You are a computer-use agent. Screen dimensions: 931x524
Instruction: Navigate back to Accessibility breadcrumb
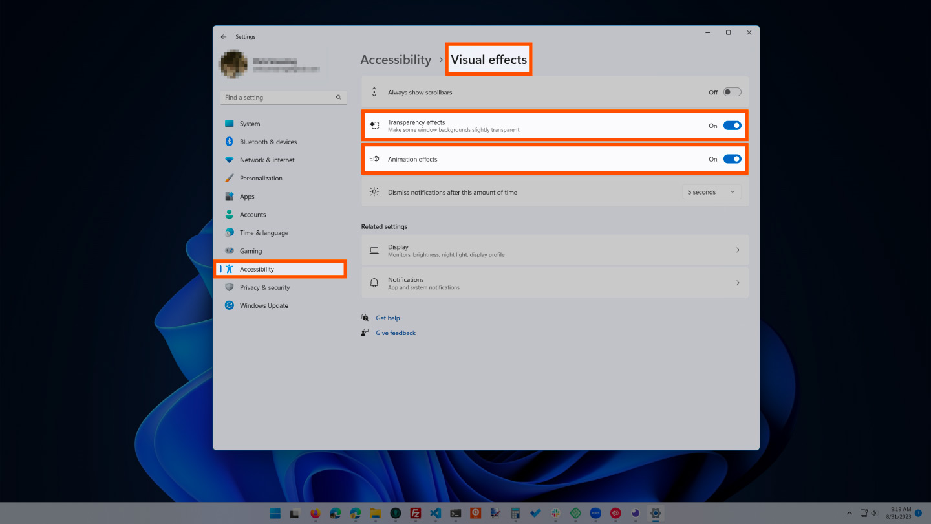click(x=395, y=59)
